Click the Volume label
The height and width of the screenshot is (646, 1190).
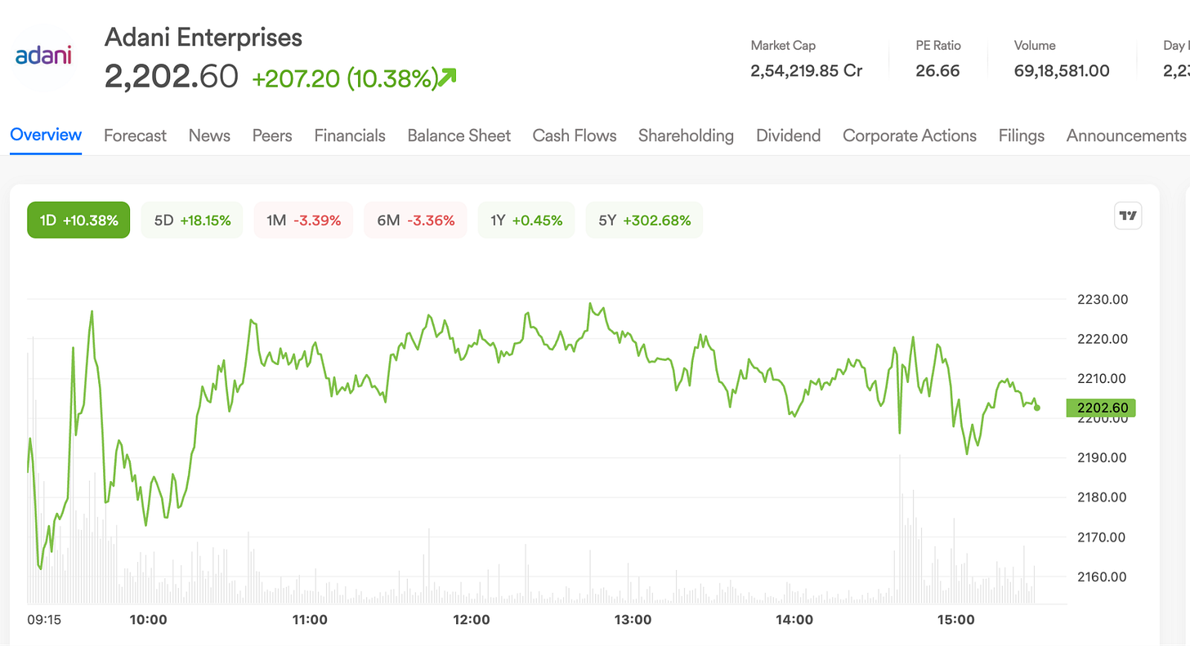click(1035, 46)
